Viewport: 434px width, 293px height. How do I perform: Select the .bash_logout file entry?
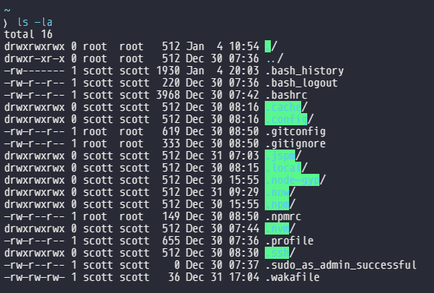(301, 83)
